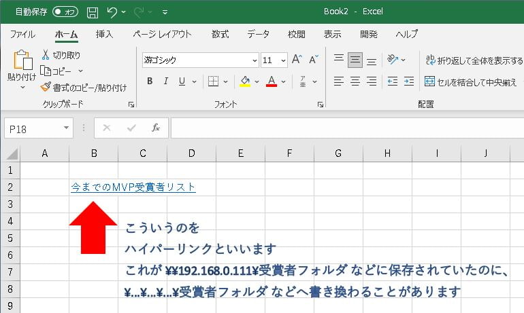Click the increase font size icon
This screenshot has height=313, width=524.
[297, 60]
